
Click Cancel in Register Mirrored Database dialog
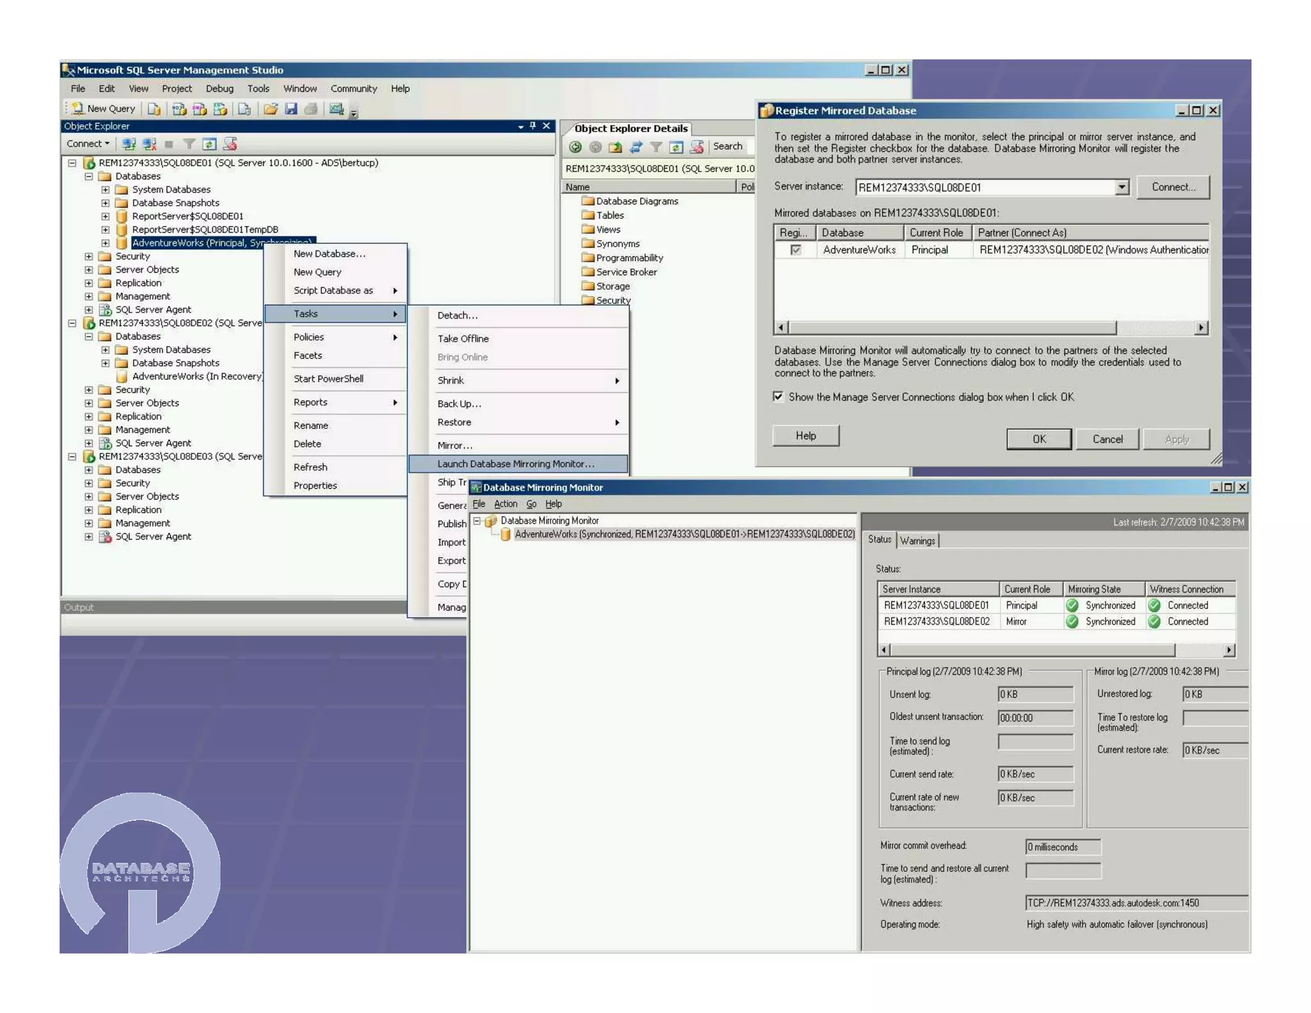pyautogui.click(x=1107, y=439)
